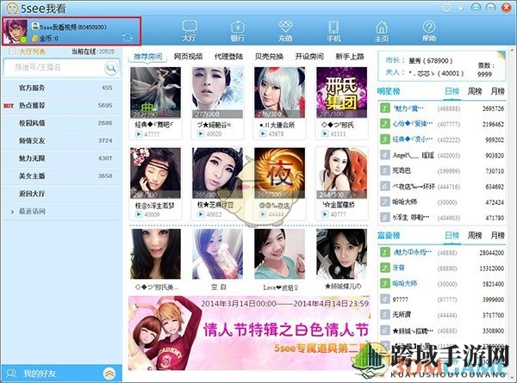
Task: Click 无所谓 in rich ranking
Action: click(x=402, y=315)
